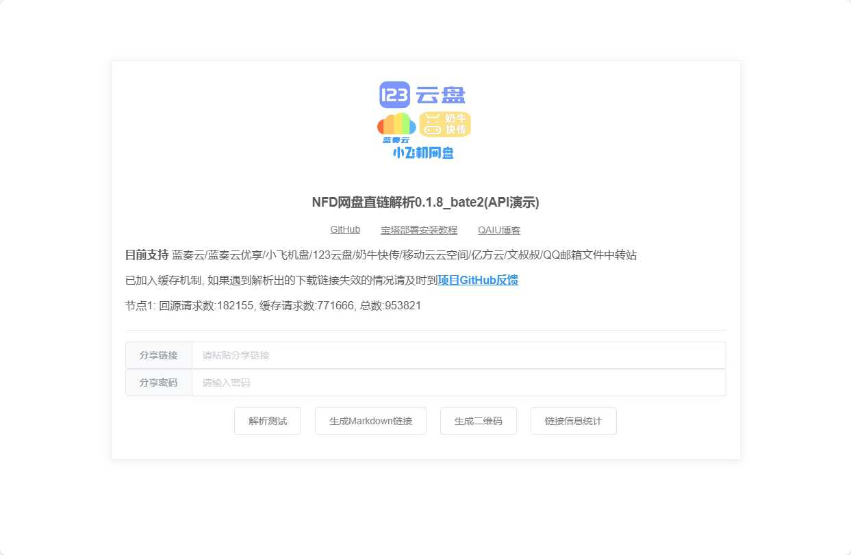
Task: Click the 节点1 request statistics line
Action: tap(273, 305)
